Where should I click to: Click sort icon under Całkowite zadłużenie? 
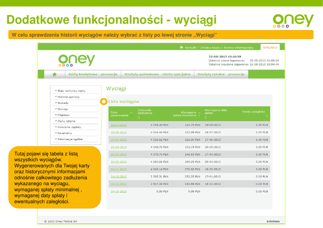(x=139, y=117)
